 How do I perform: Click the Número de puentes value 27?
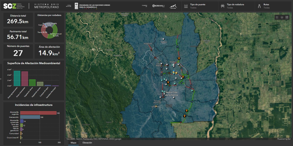(x=18, y=53)
